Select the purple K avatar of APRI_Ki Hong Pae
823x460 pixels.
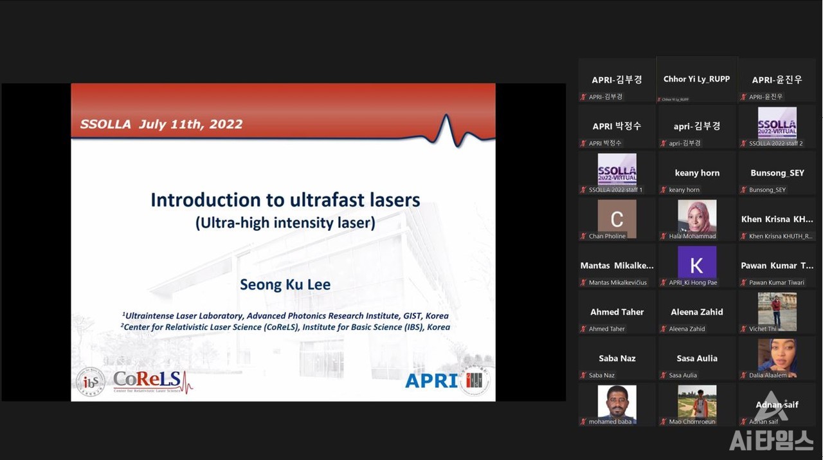click(x=697, y=263)
